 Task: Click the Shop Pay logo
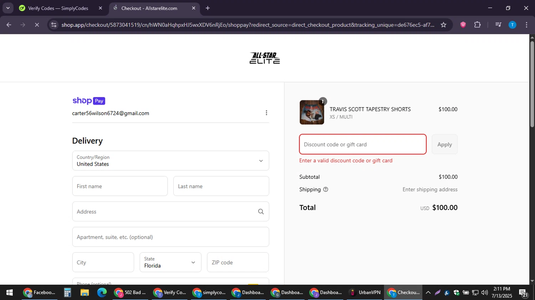point(89,101)
